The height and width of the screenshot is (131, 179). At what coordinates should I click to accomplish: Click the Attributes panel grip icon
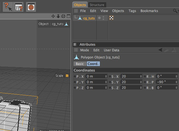[x=76, y=50]
